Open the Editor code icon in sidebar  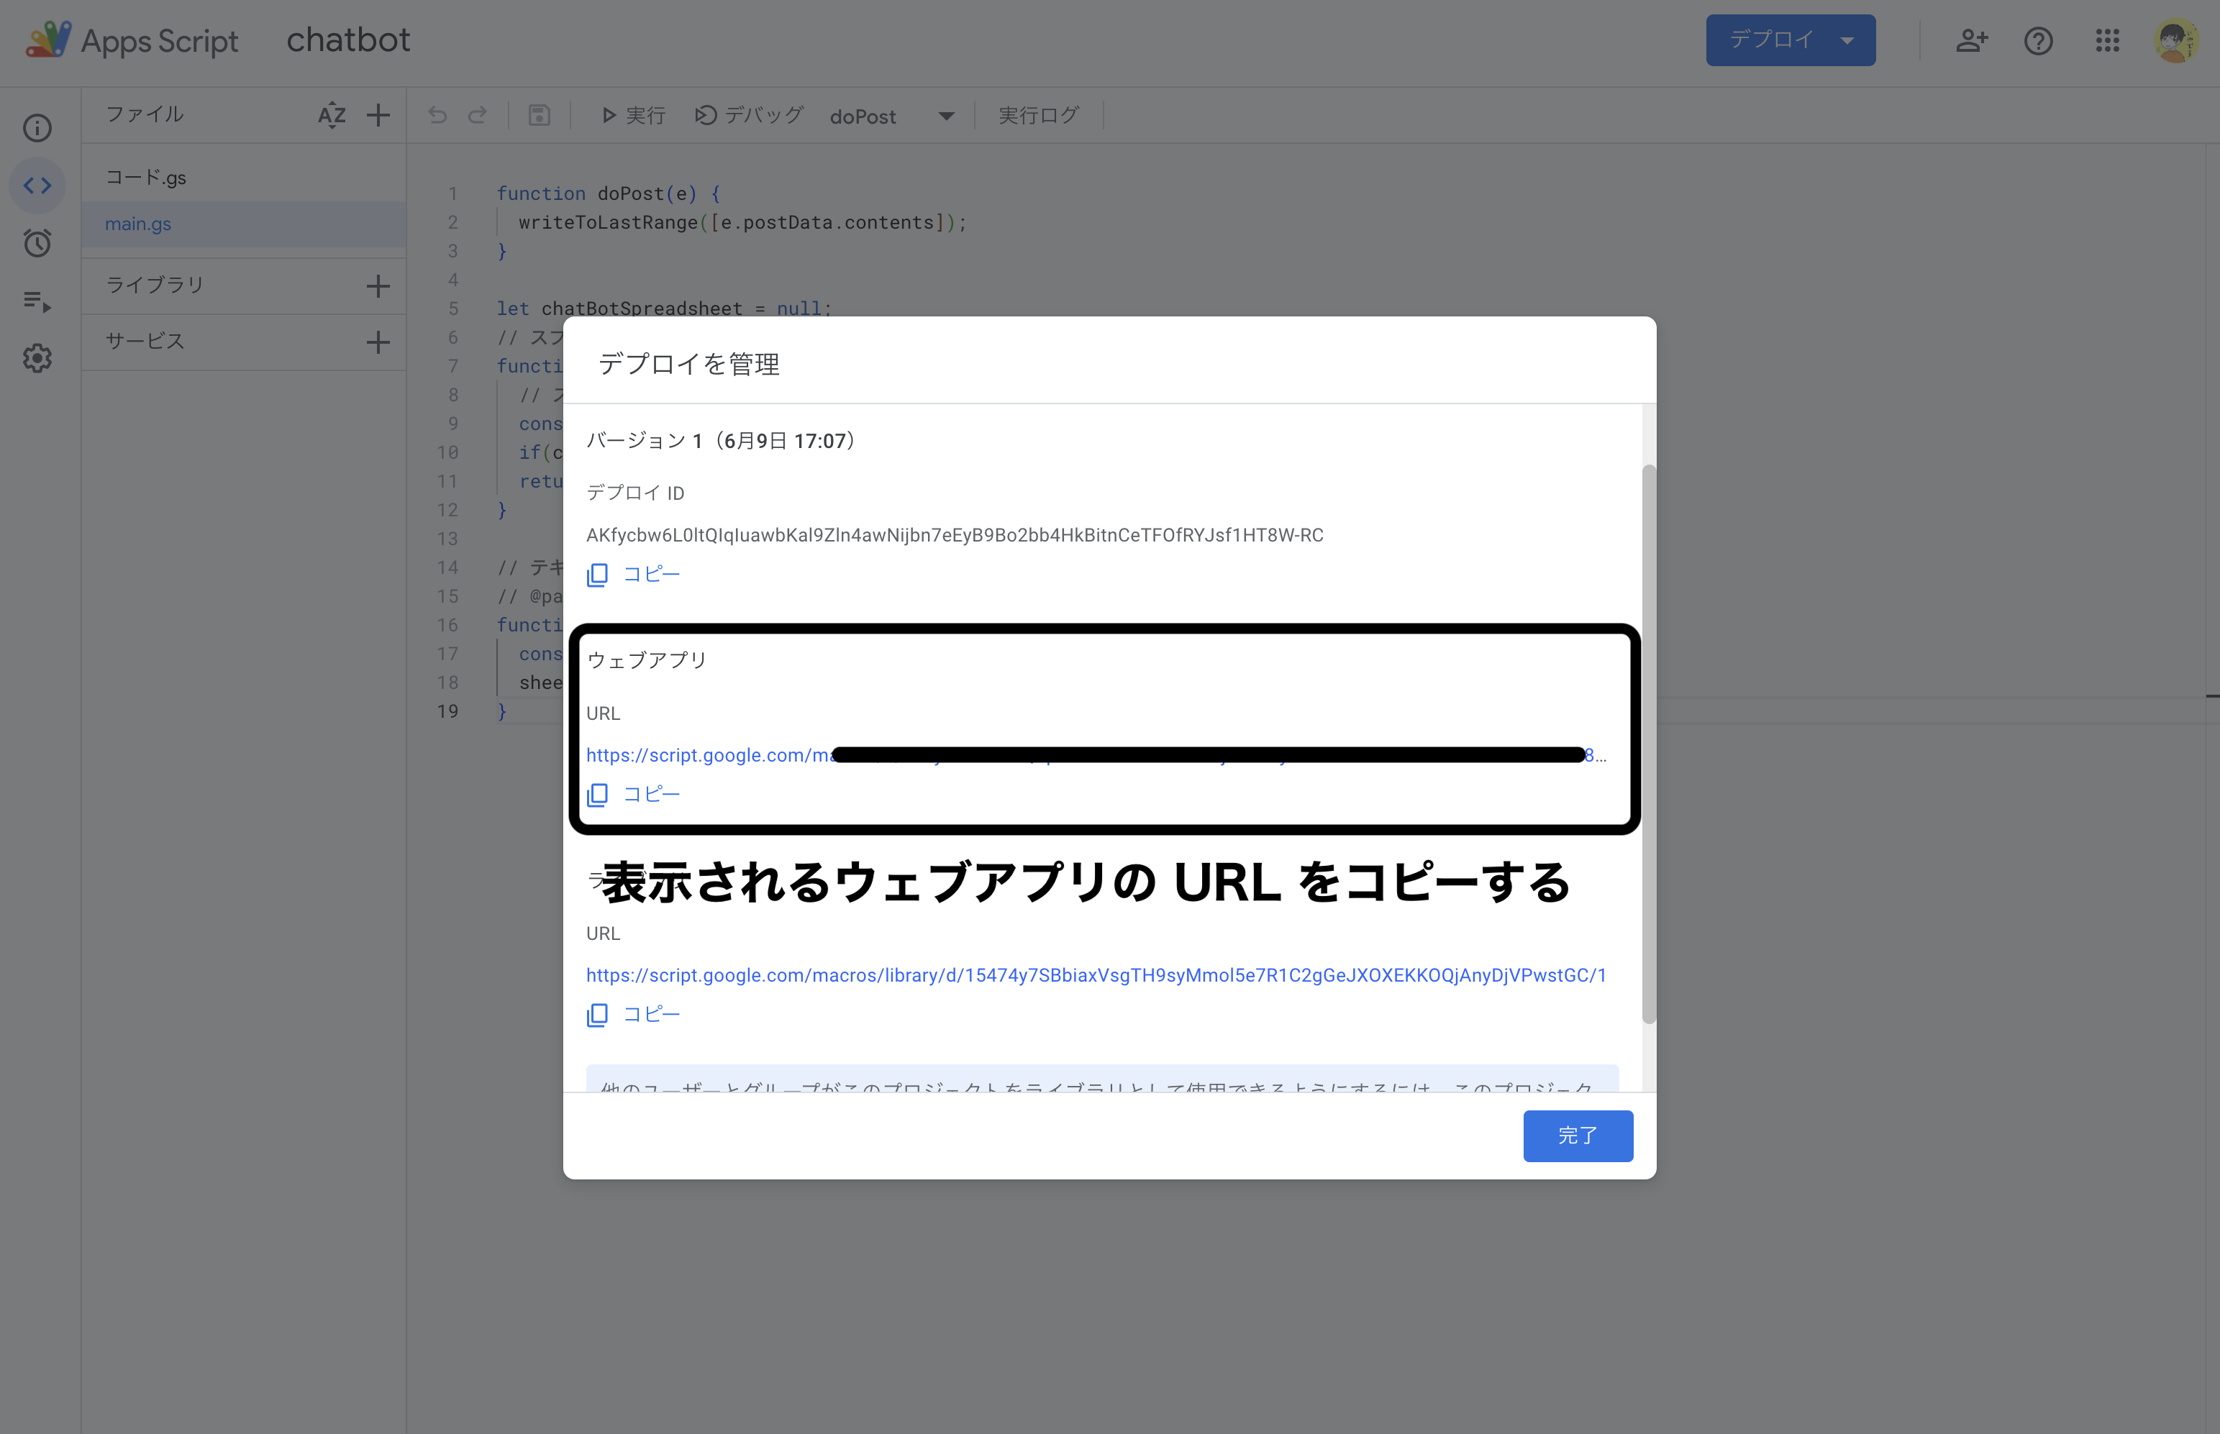point(37,186)
